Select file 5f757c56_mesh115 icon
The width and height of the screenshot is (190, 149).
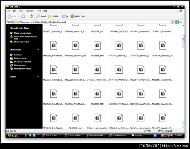(119, 45)
